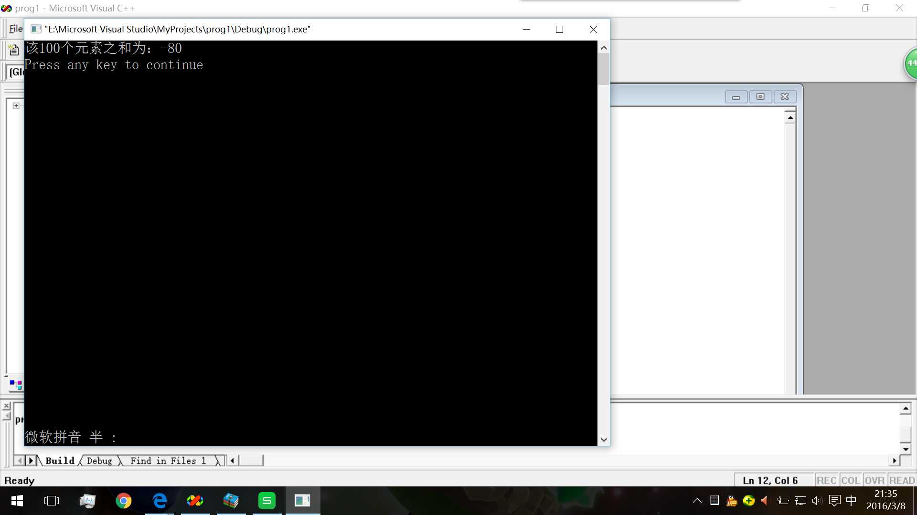Click the green 44 floating badge

point(911,63)
